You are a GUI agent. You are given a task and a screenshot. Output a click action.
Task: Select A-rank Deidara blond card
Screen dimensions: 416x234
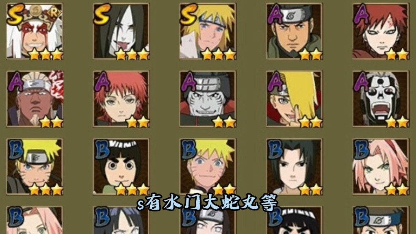(x=295, y=99)
